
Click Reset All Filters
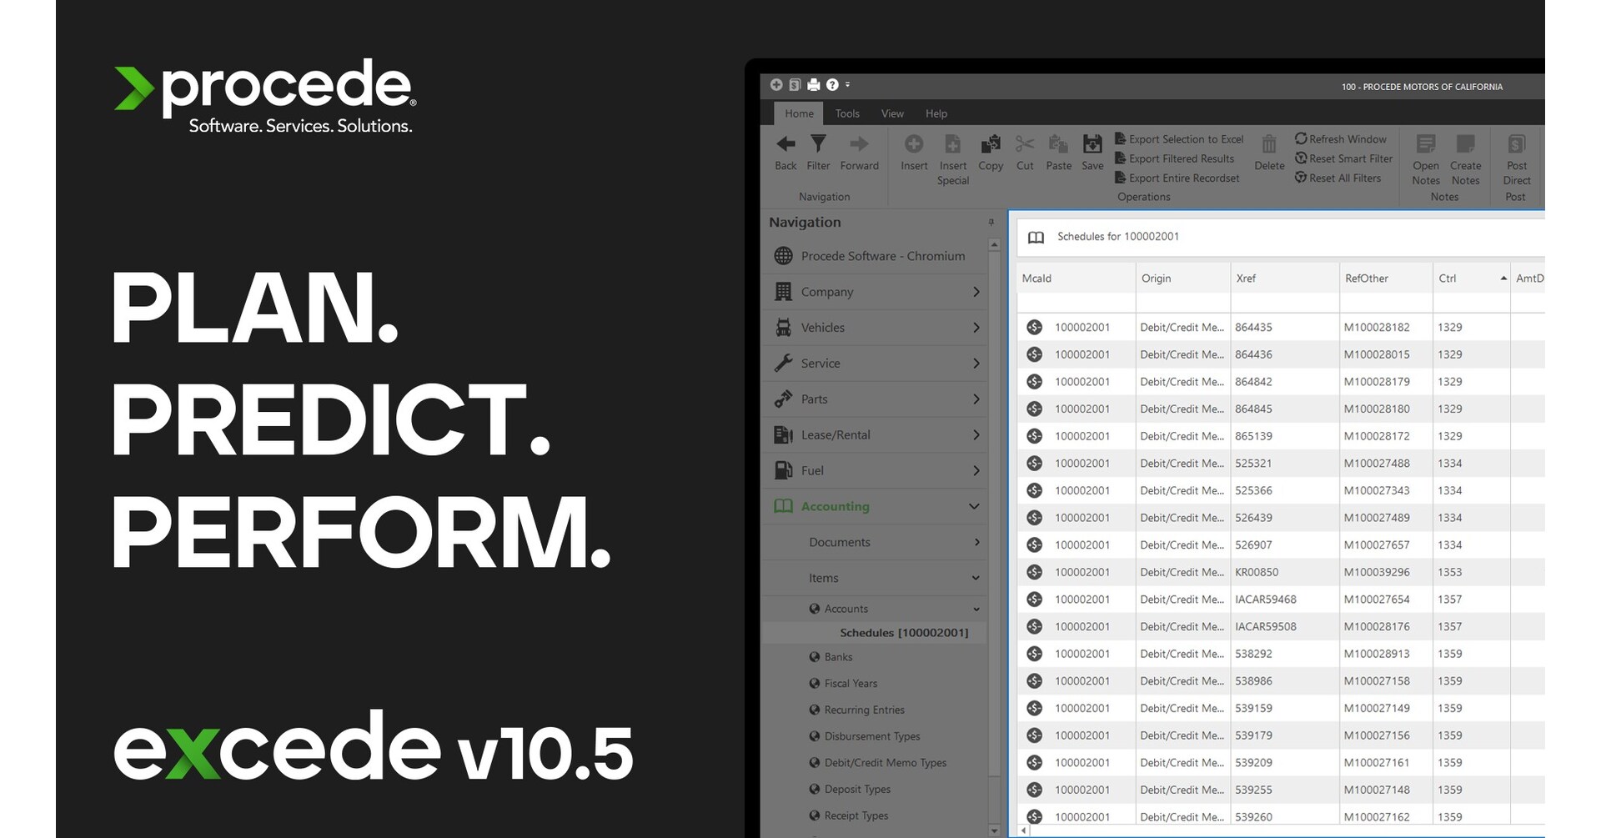(x=1341, y=178)
